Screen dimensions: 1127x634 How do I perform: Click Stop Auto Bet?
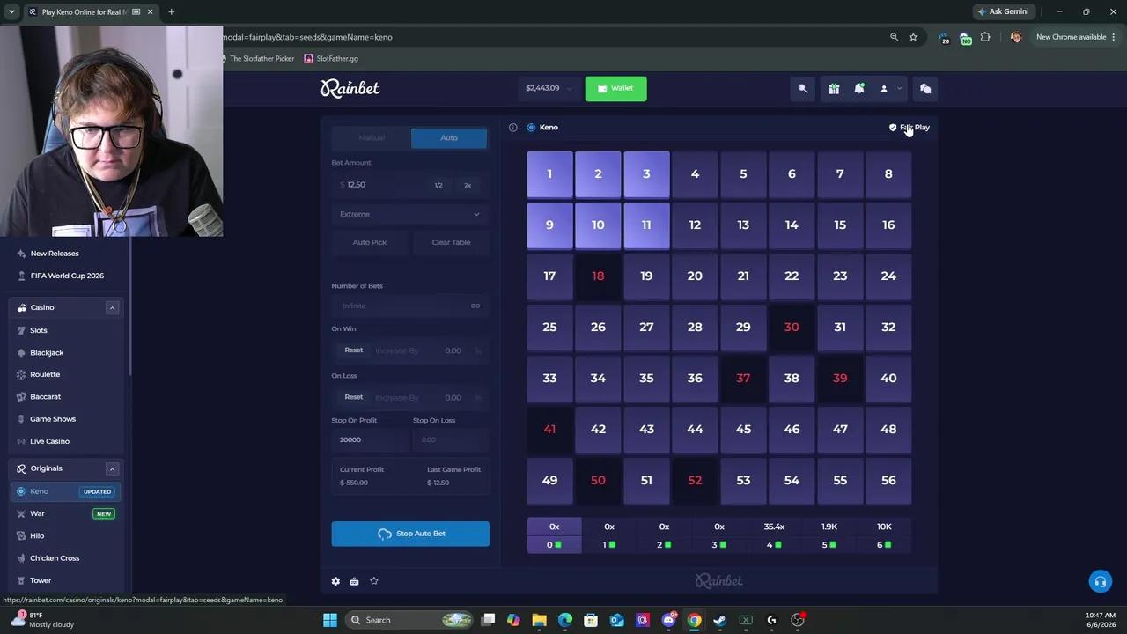click(x=410, y=534)
